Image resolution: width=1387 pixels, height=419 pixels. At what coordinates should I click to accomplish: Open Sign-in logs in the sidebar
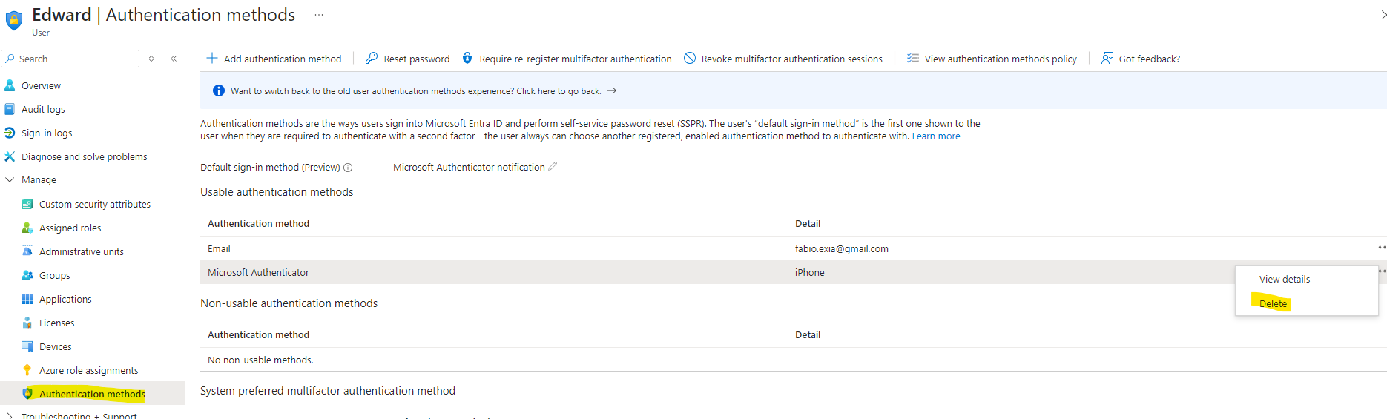[47, 133]
